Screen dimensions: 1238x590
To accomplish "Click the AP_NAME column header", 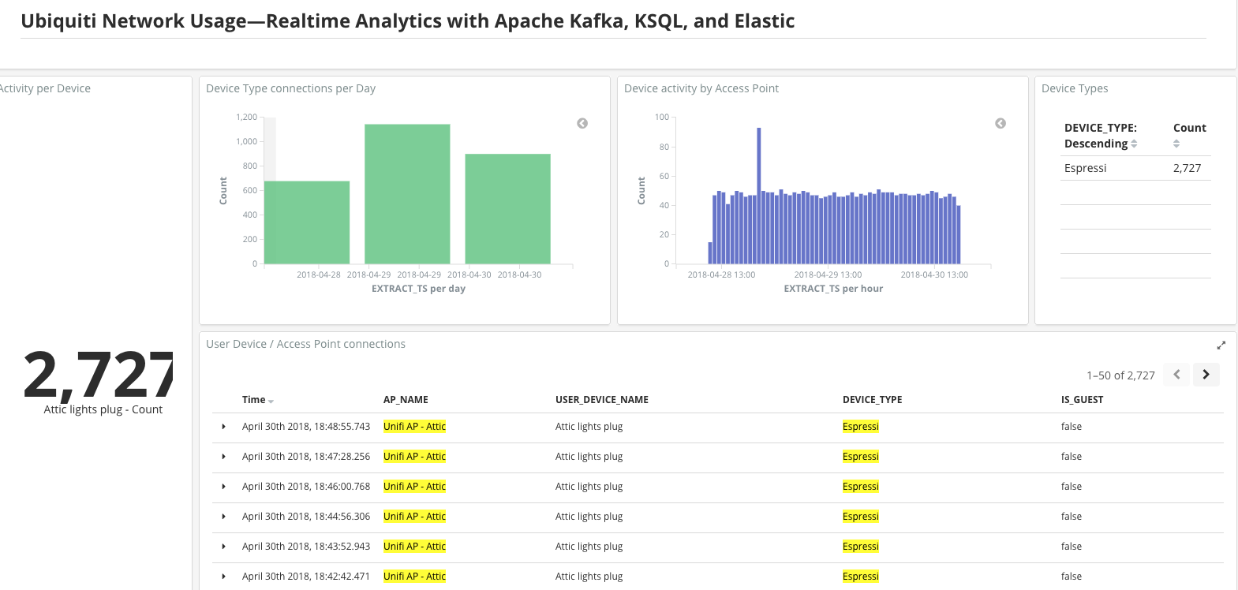I will point(406,400).
